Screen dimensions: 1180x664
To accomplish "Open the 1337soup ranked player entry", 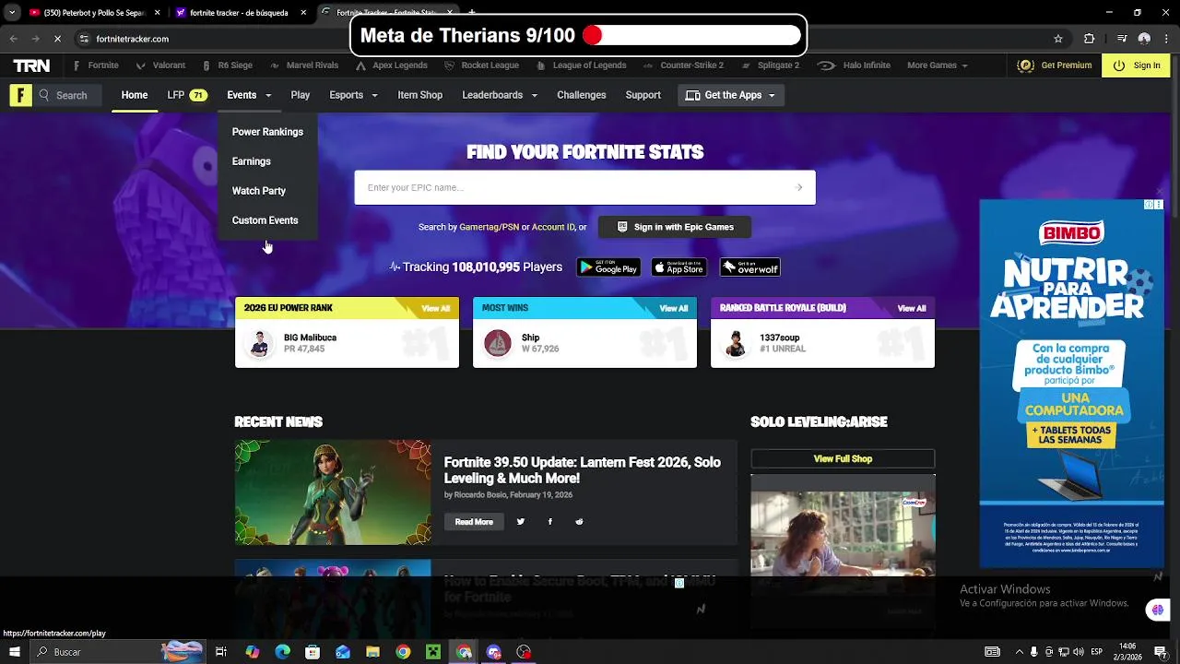I will 822,344.
